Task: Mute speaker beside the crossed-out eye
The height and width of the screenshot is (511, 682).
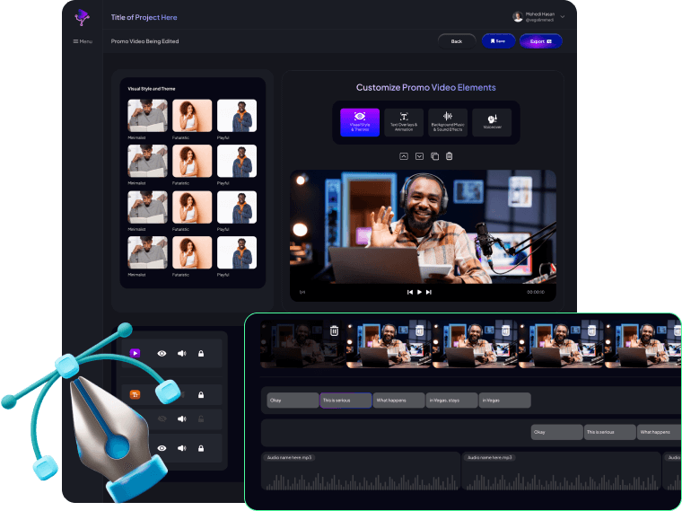Action: [182, 418]
